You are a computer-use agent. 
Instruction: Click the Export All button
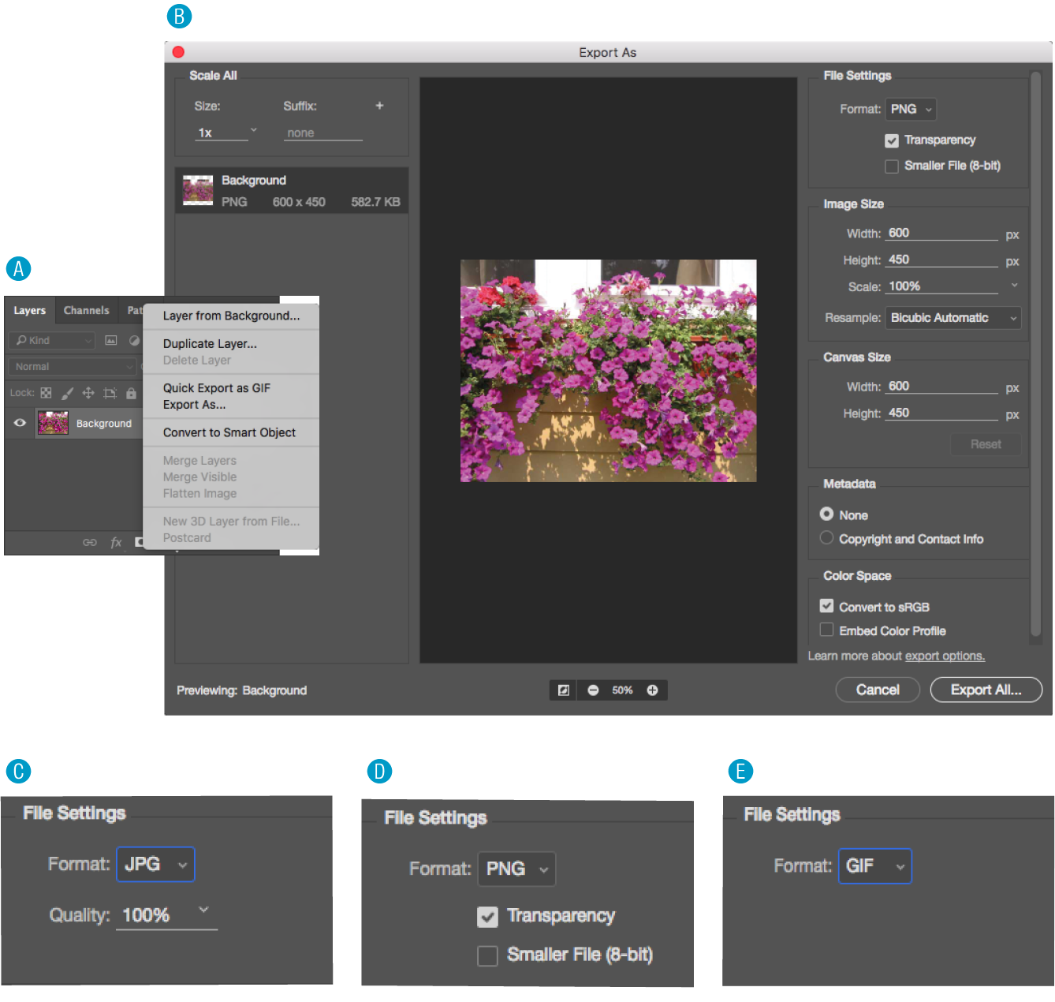click(x=986, y=690)
